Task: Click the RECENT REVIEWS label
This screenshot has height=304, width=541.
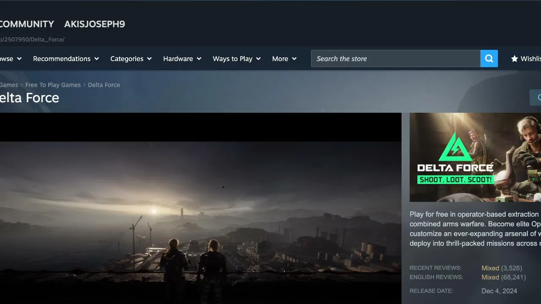Action: pos(435,268)
